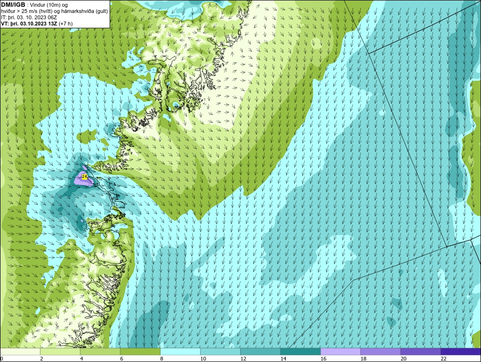Click the legend scale label '14'
481x362 pixels.
tap(283, 359)
